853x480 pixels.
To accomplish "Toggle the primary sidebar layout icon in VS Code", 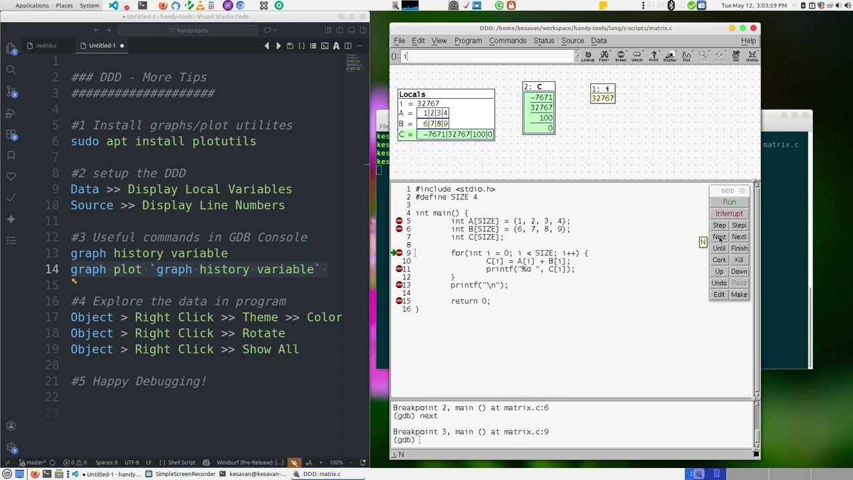I will click(x=339, y=30).
